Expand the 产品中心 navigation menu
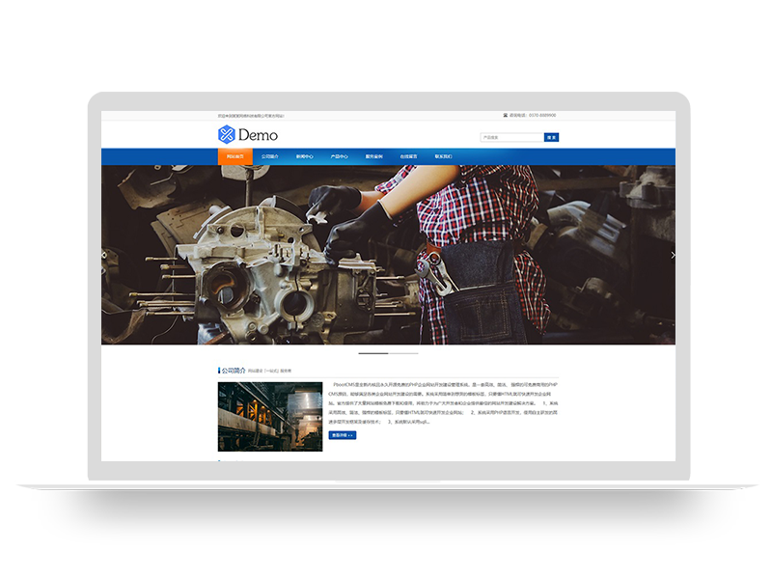This screenshot has width=772, height=579. 340,156
